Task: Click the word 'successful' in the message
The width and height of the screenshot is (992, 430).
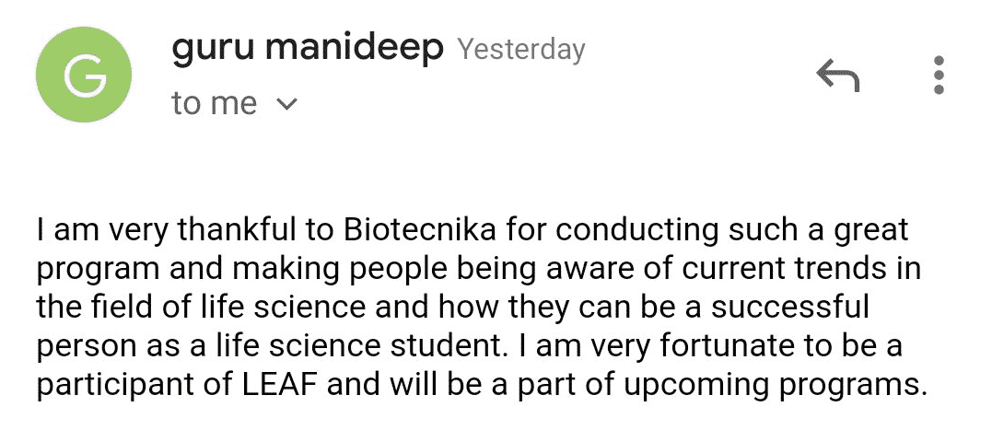Action: [790, 308]
